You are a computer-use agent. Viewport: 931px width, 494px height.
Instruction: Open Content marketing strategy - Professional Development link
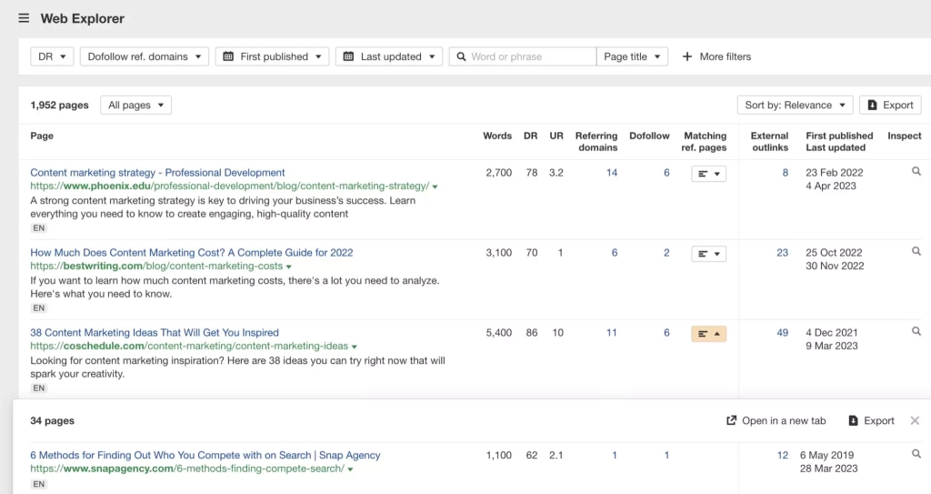[157, 172]
